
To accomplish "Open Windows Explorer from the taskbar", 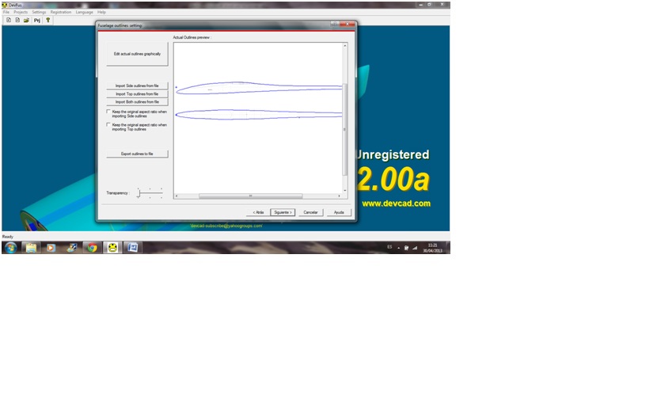I will coord(30,247).
